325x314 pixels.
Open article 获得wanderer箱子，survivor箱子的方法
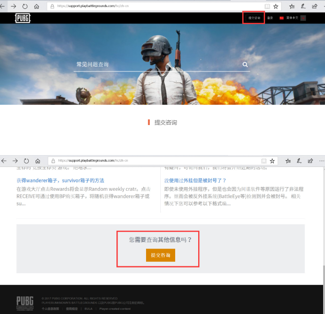(60, 181)
